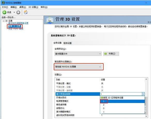
Task: Select the 电源管理模式 row
Action: tap(78, 101)
